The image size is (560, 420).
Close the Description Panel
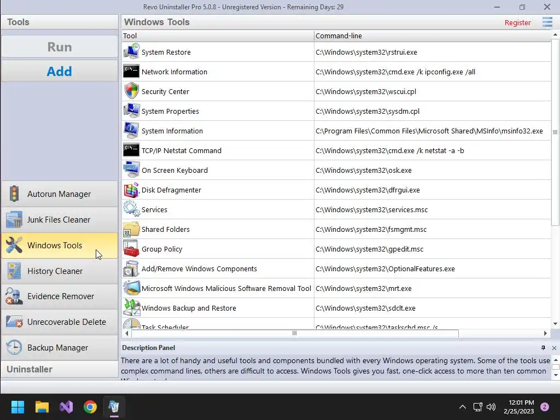tap(554, 348)
